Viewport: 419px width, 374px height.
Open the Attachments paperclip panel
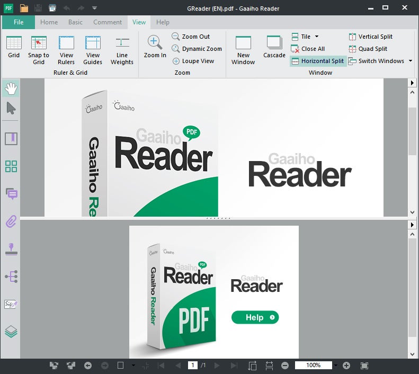[x=11, y=221]
